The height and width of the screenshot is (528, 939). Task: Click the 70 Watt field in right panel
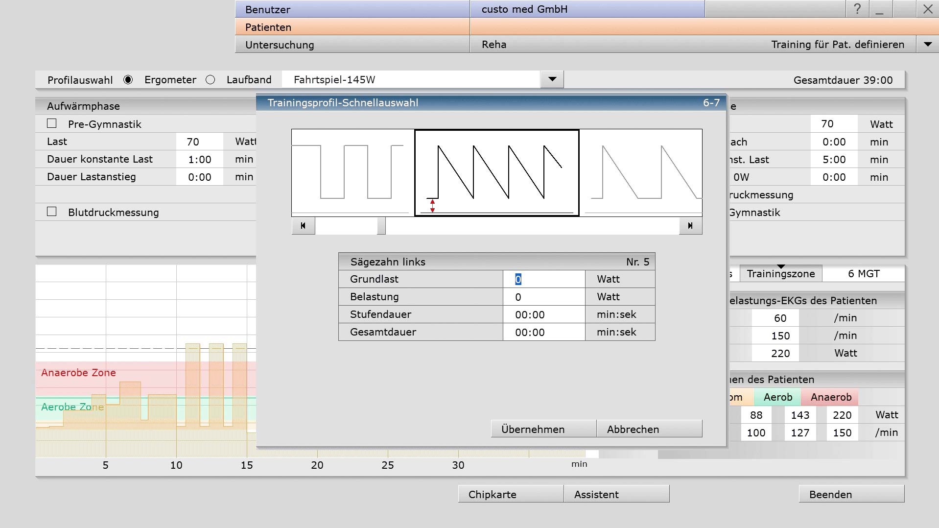pos(834,124)
